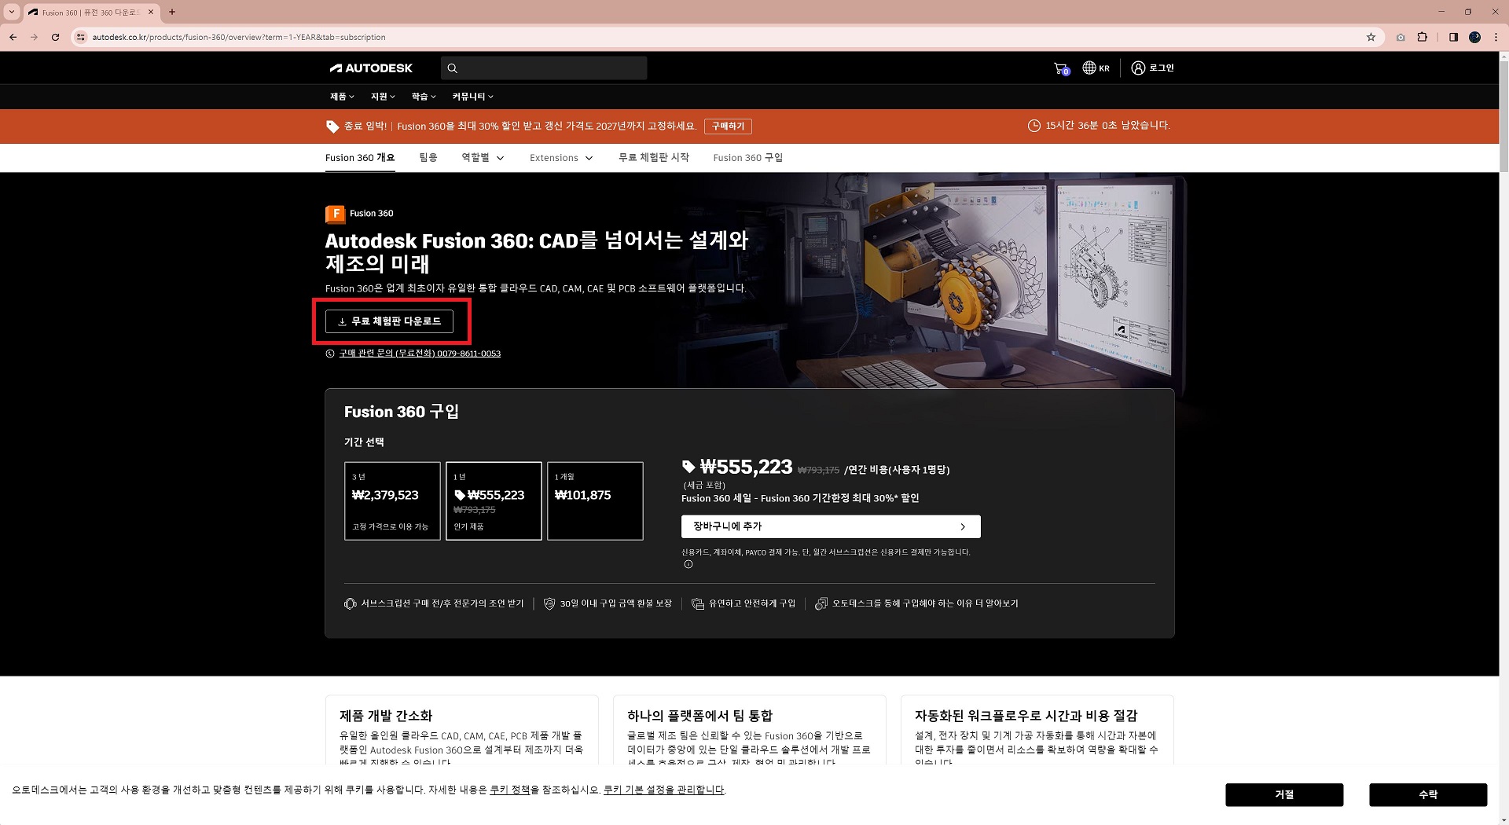
Task: Click the 제품 개발 간소화 card heading
Action: [x=386, y=716]
